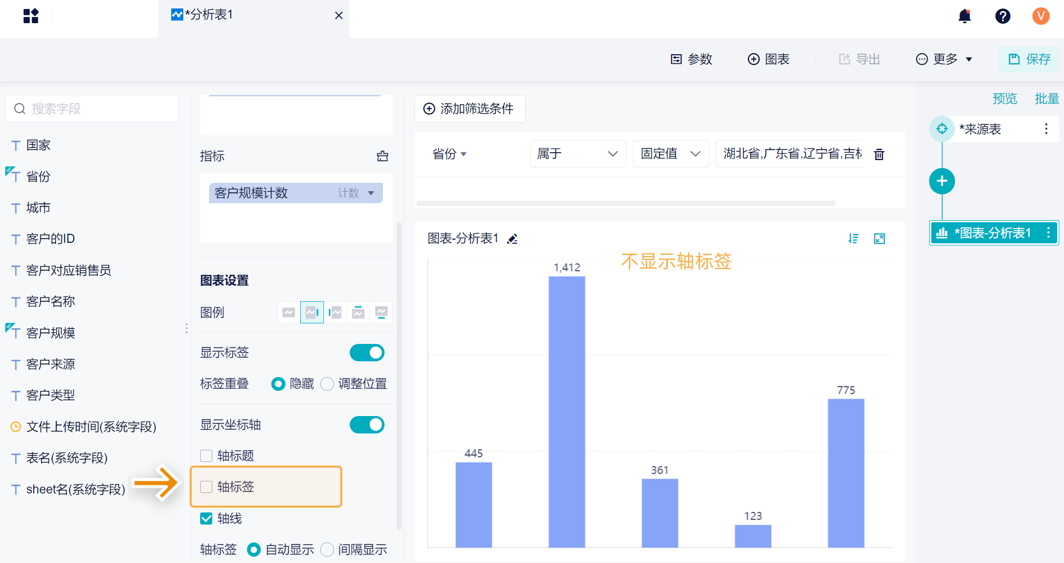Select the 省份 field in field list

point(38,176)
